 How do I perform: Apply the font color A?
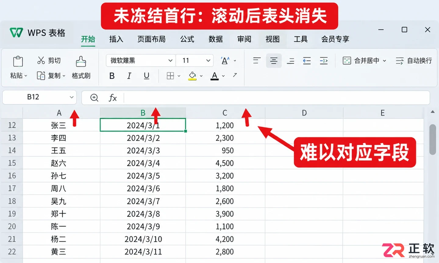[215, 76]
